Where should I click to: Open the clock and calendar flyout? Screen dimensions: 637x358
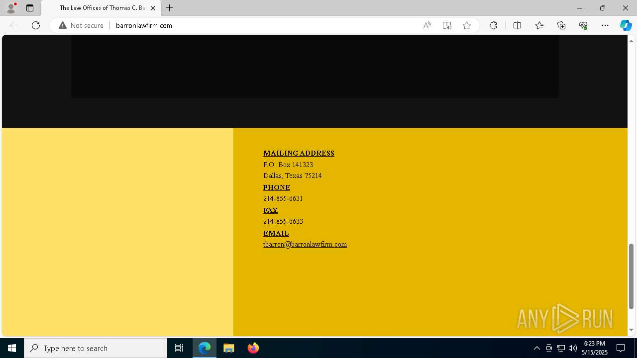click(x=595, y=348)
